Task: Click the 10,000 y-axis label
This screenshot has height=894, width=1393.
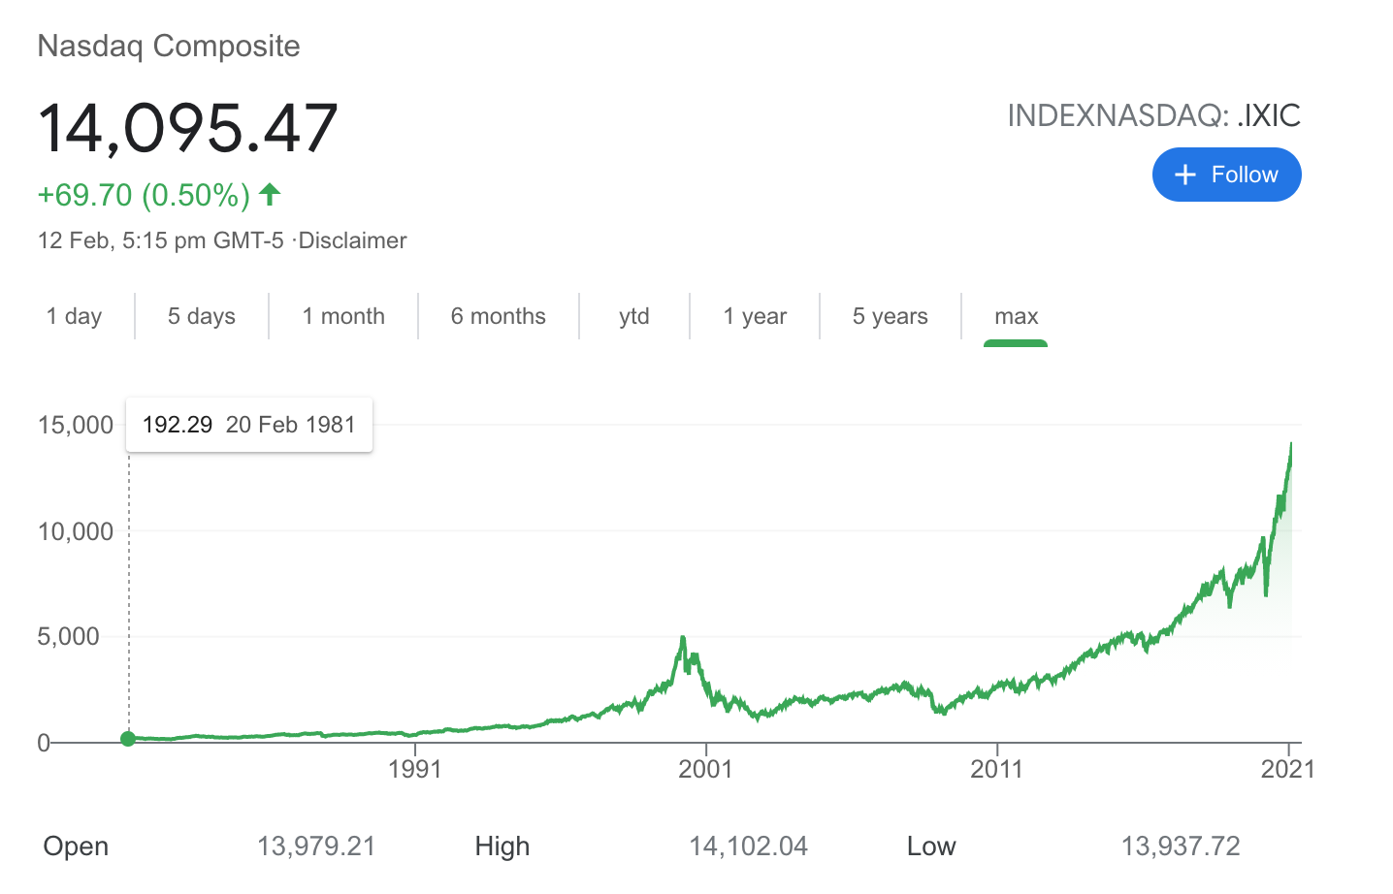Action: pyautogui.click(x=76, y=531)
